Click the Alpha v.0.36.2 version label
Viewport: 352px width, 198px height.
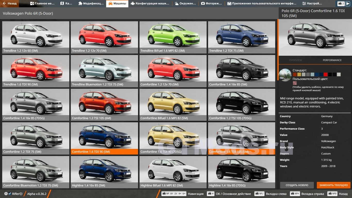pyautogui.click(x=37, y=194)
